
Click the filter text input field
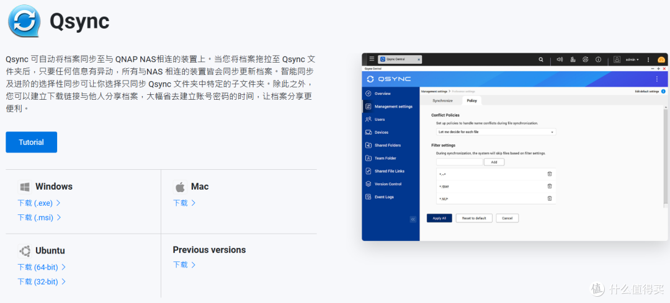pos(459,162)
